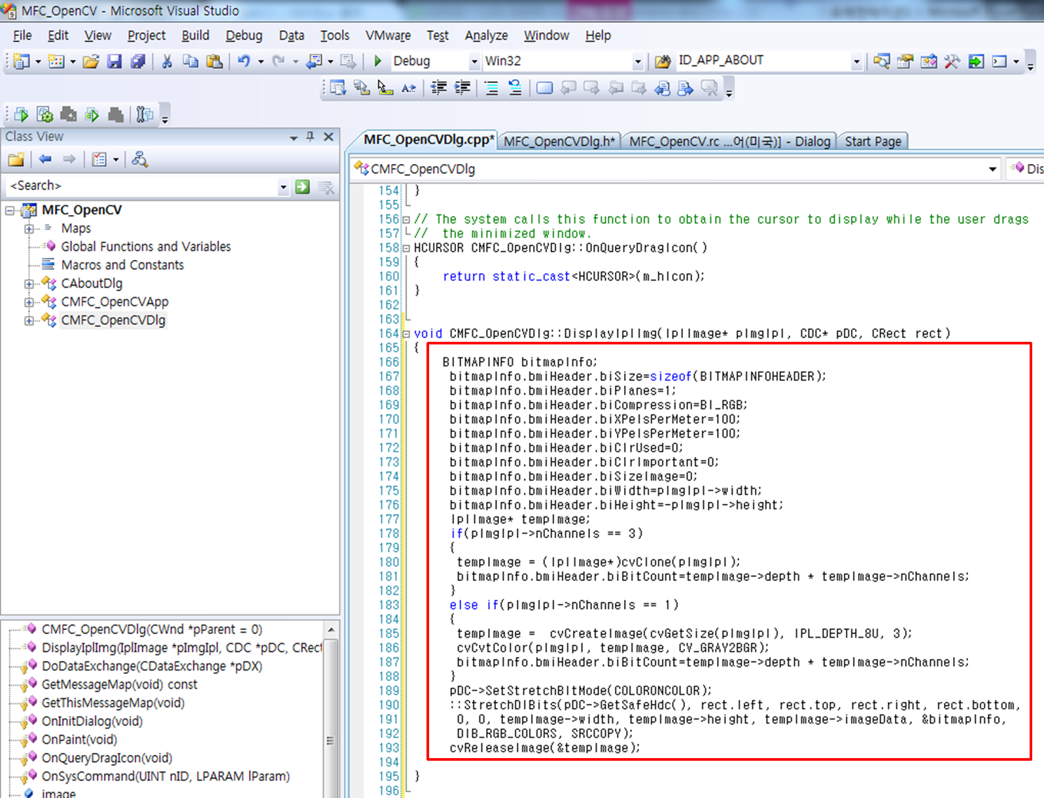
Task: Click the Navigate Backward toolbar icon
Action: [315, 61]
